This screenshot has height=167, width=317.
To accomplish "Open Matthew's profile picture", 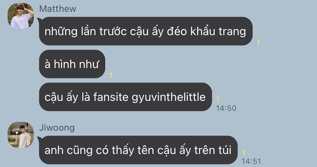I will pyautogui.click(x=21, y=16).
